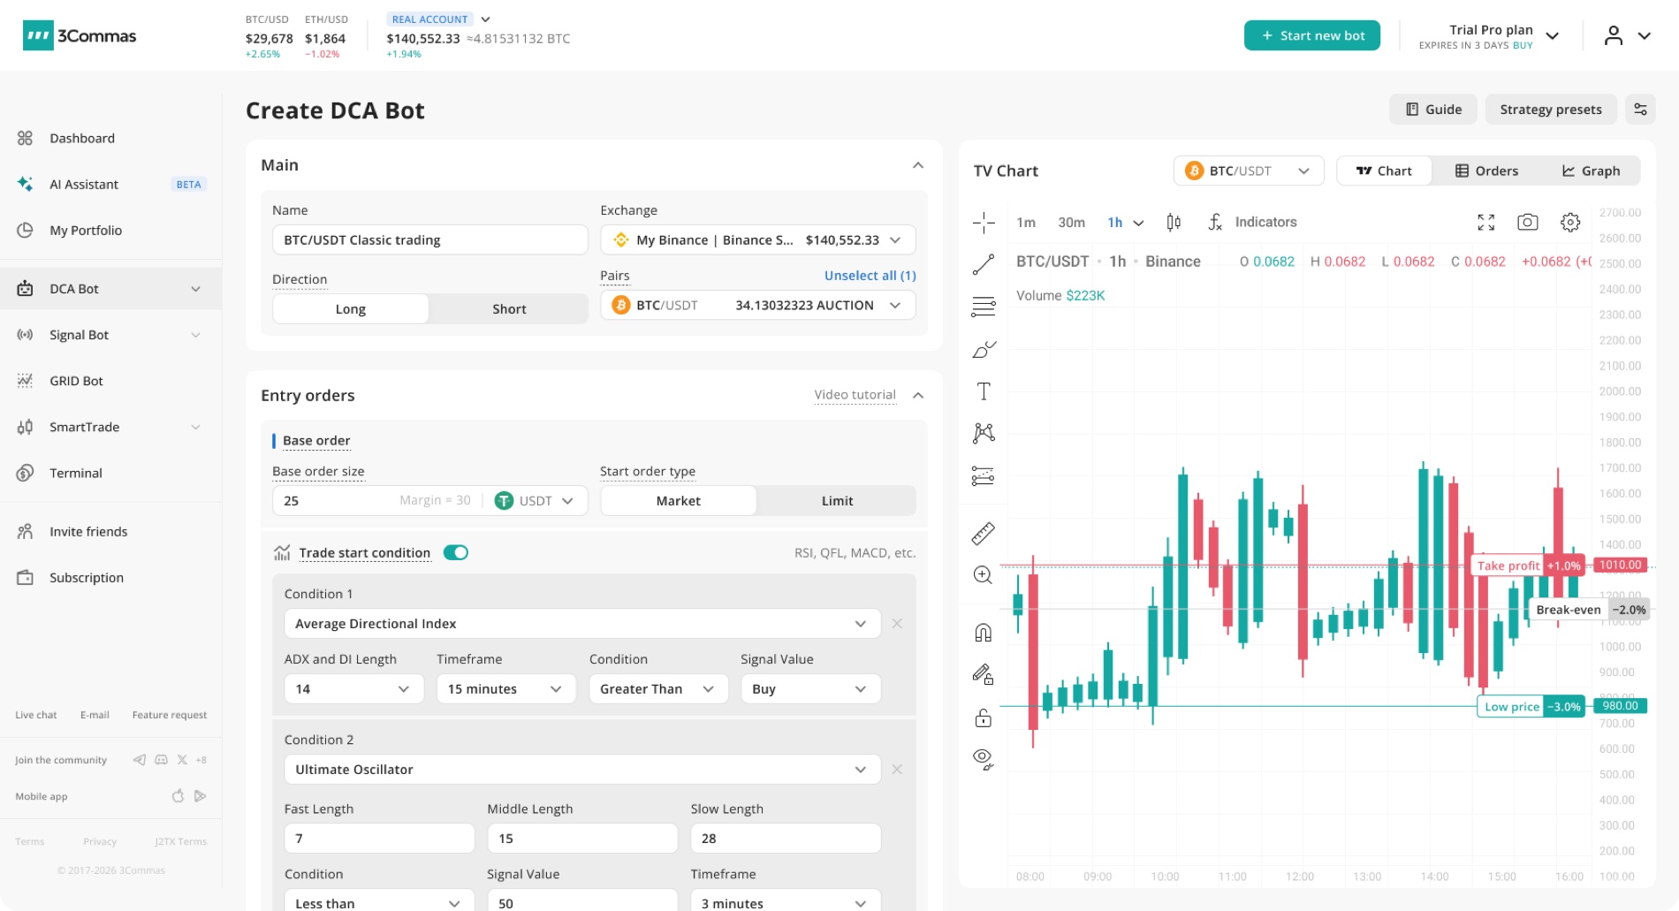Open the ADX and DI Length dropdown

(354, 689)
